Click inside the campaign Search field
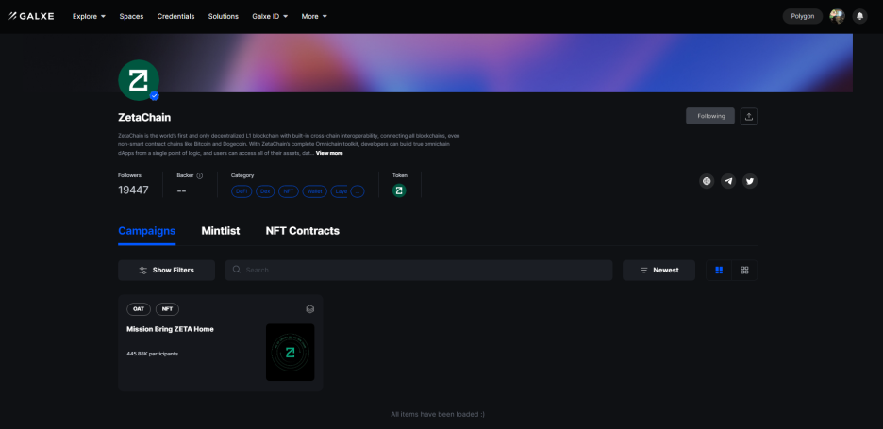Image resolution: width=883 pixels, height=429 pixels. (x=419, y=271)
